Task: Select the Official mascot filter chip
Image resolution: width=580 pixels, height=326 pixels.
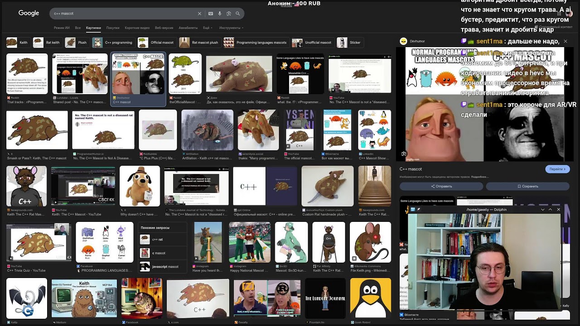Action: [156, 43]
